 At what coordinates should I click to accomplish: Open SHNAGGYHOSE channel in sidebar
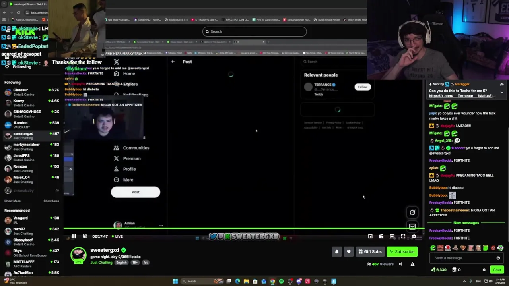[x=31, y=114]
